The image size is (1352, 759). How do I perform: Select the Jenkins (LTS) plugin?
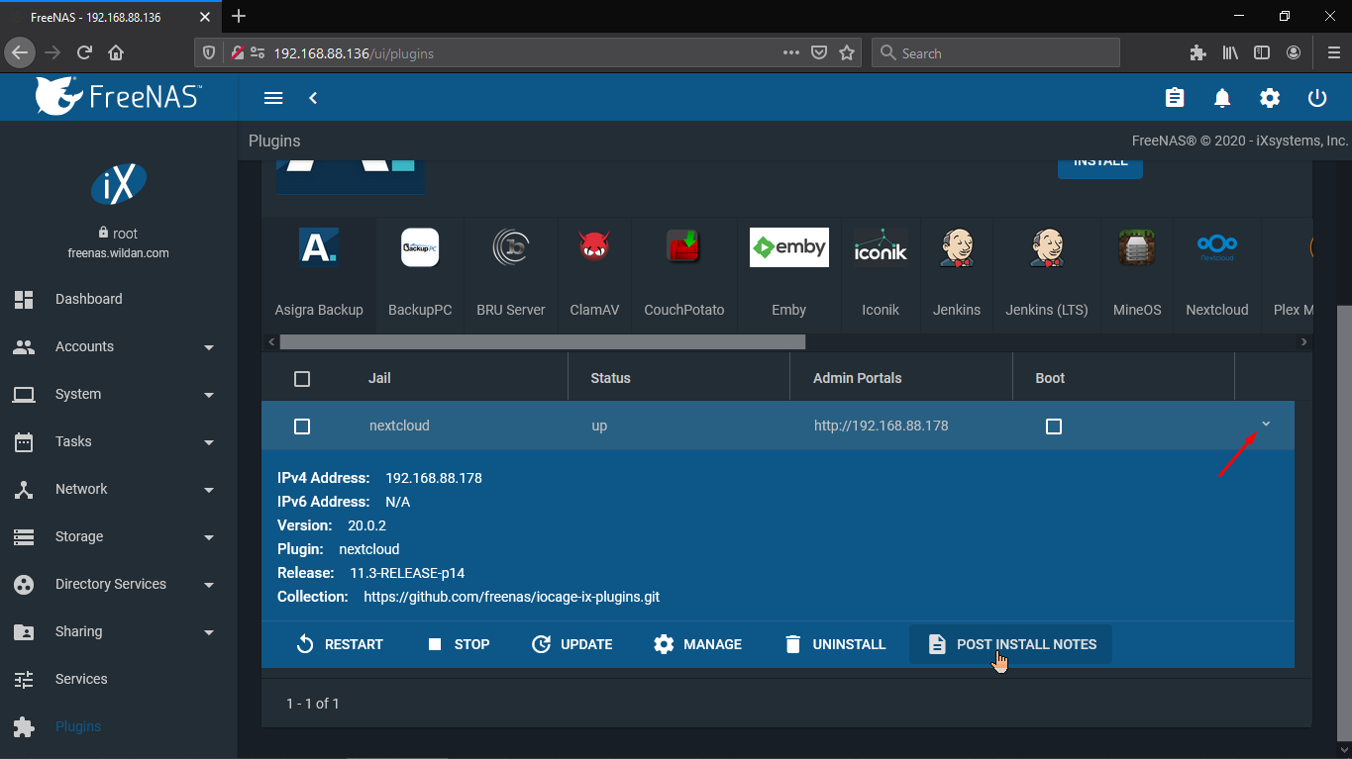1047,247
